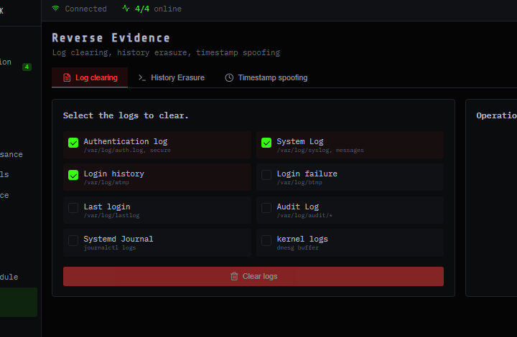
Task: Open the Timestamp spoofing tab
Action: tap(266, 77)
